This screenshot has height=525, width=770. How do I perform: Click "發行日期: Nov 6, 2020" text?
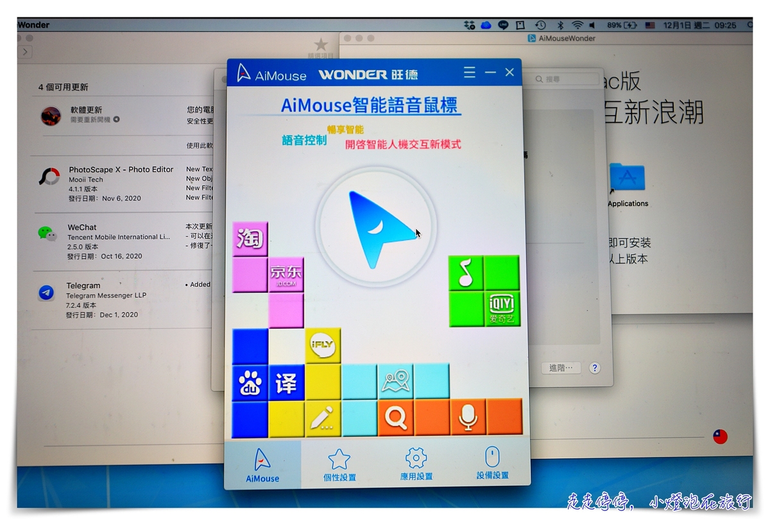[x=105, y=199]
